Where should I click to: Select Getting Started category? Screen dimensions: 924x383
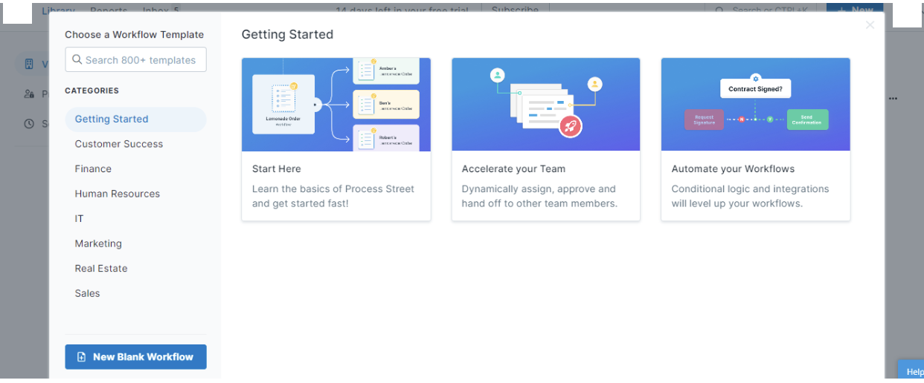[x=135, y=119]
